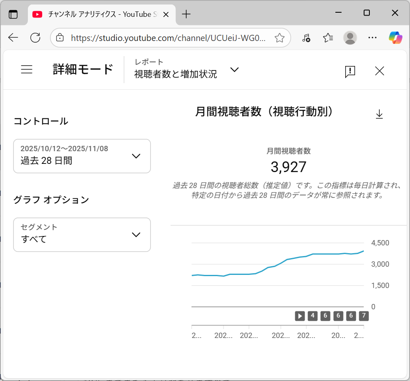Viewport: 410px width, 381px height.
Task: Open the hamburger navigation menu
Action: 27,70
